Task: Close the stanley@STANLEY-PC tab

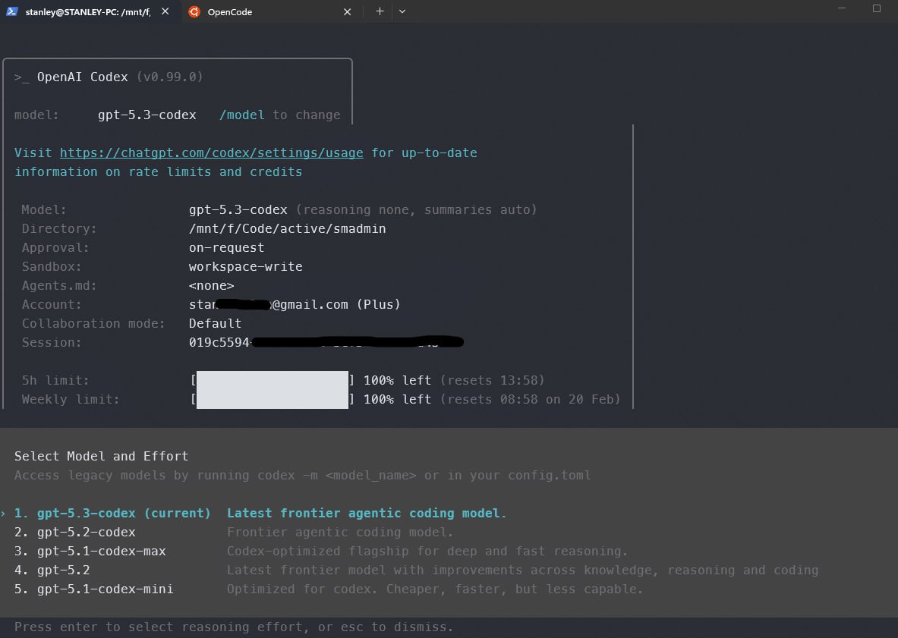Action: coord(165,12)
